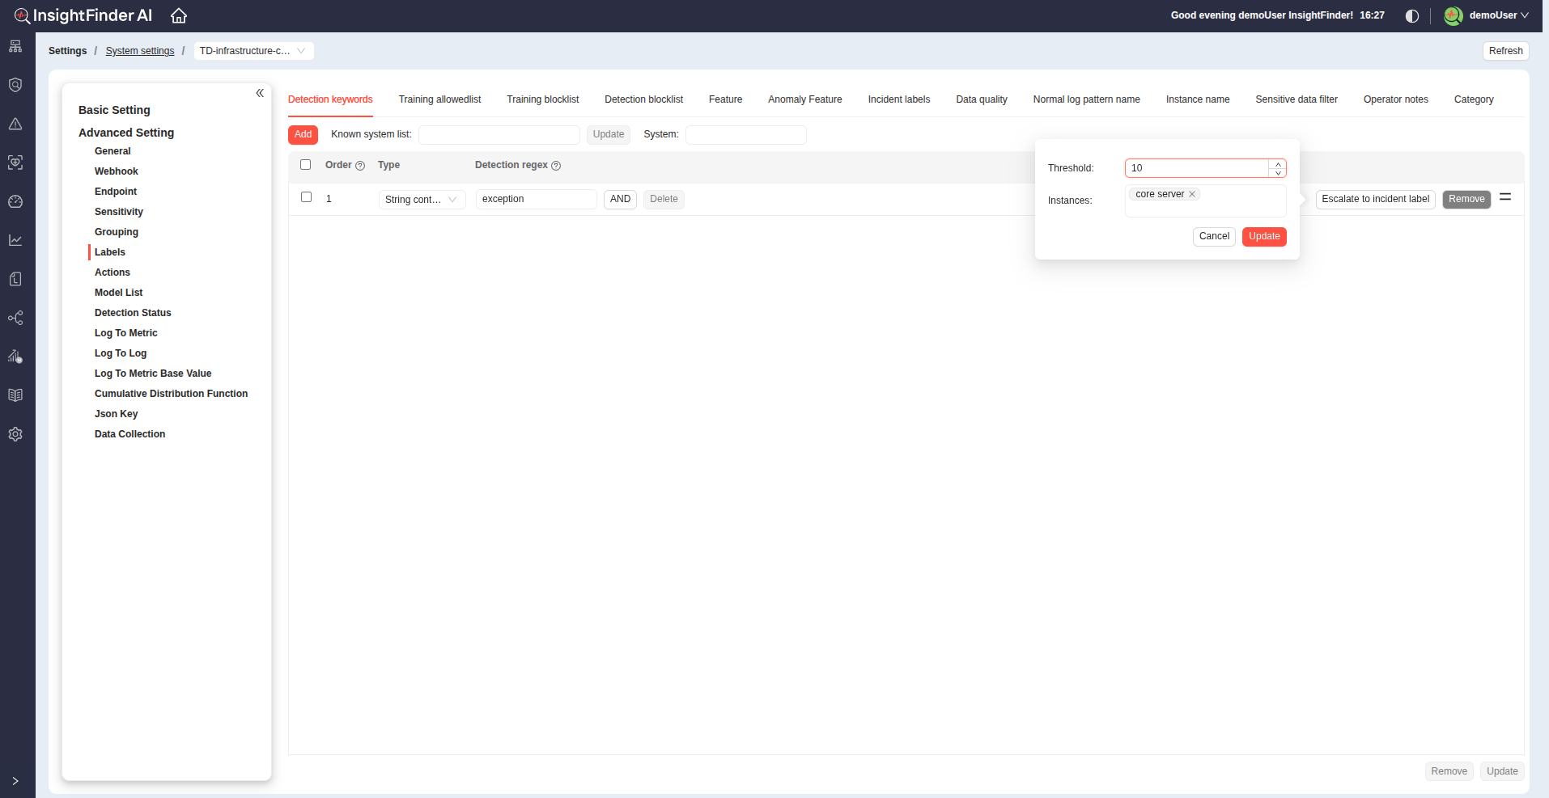Image resolution: width=1549 pixels, height=798 pixels.
Task: Open the TD-infrastructure system dropdown
Action: coord(253,51)
